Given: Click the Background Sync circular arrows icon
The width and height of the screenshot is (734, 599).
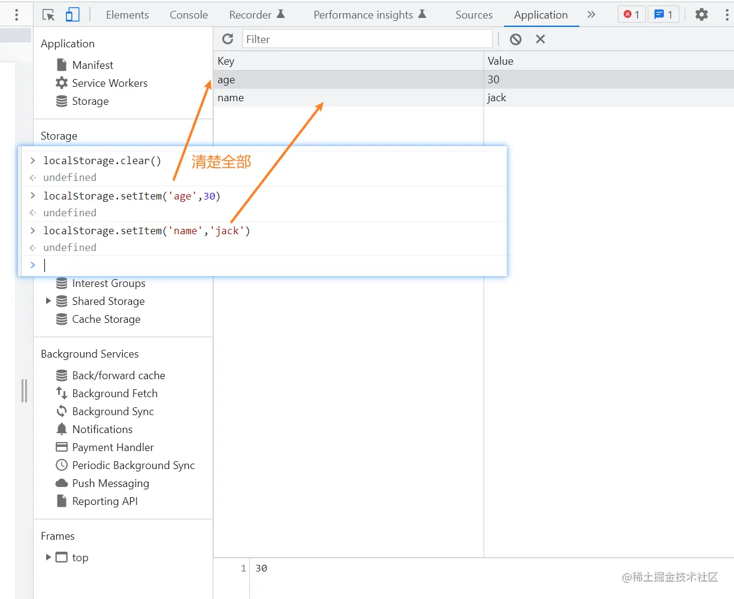Looking at the screenshot, I should 62,412.
